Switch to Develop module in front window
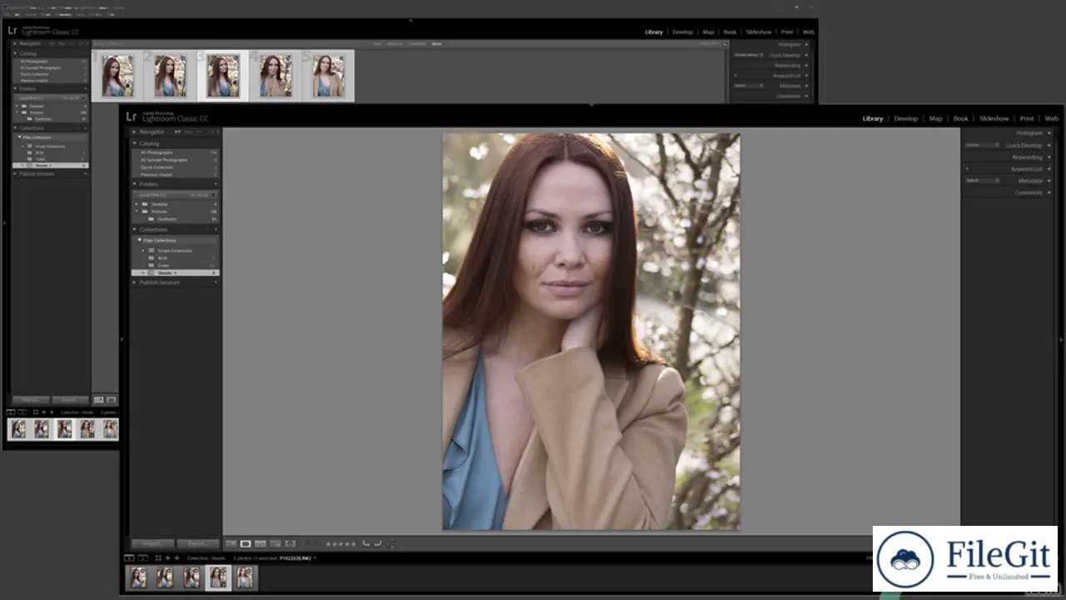 pos(905,118)
